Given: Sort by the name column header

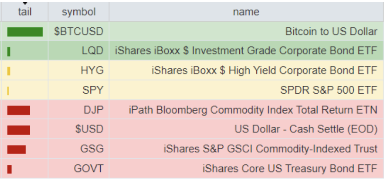Looking at the screenshot, I should pyautogui.click(x=246, y=12).
